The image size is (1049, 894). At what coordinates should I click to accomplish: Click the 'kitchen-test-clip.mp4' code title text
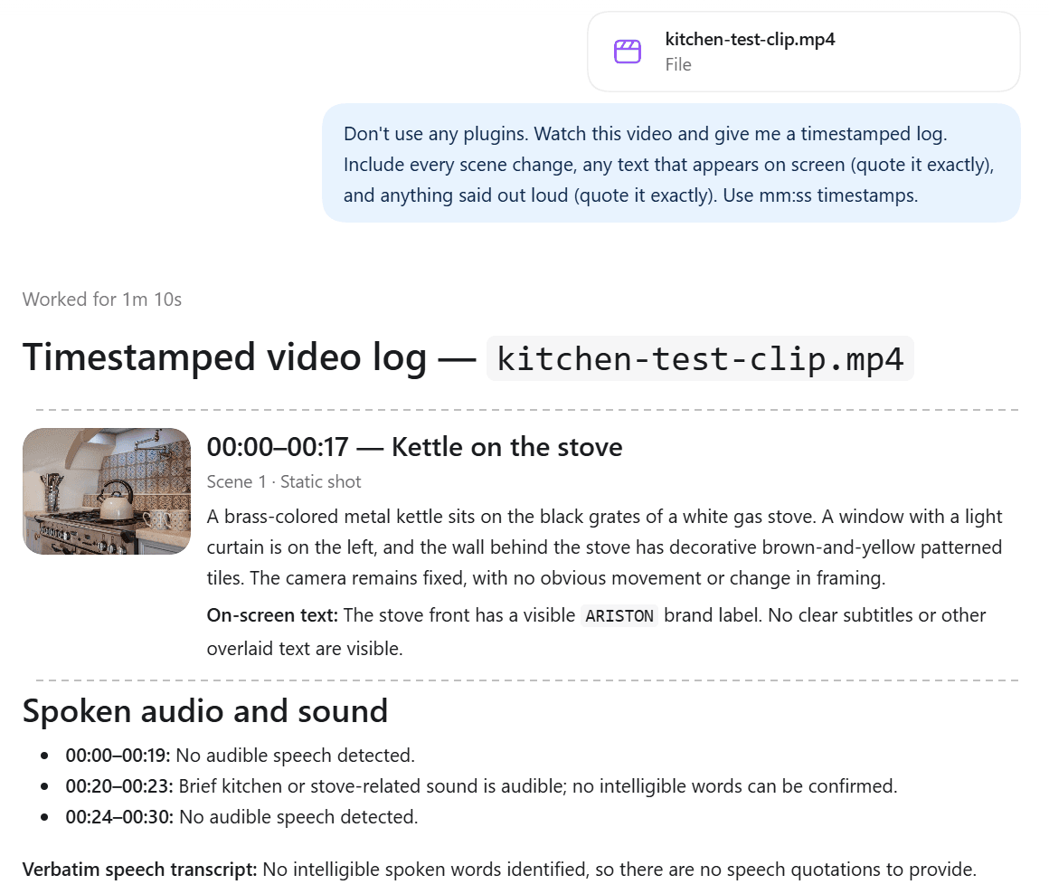[700, 358]
